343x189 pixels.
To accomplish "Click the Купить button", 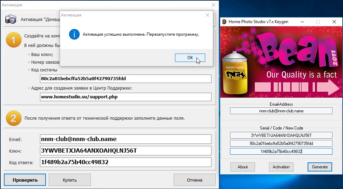I will tap(69, 180).
